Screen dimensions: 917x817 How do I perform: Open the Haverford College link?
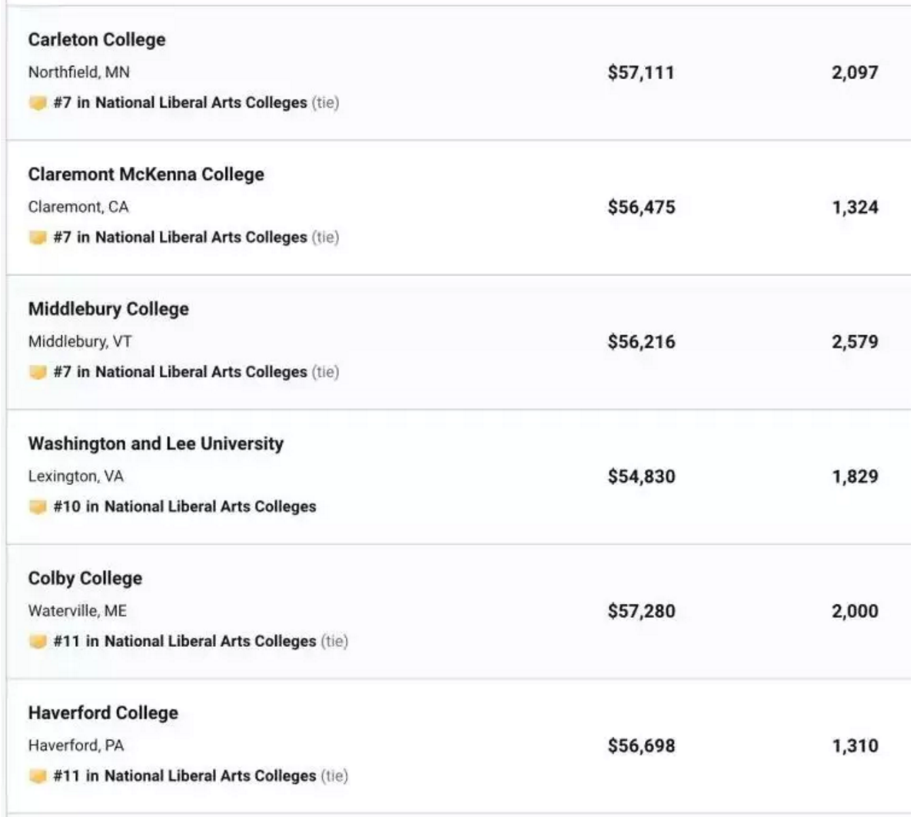(x=103, y=712)
